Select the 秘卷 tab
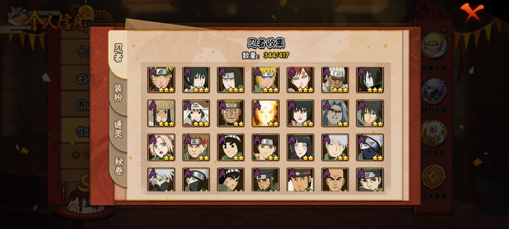Image resolution: width=509 pixels, height=229 pixels. [118, 166]
